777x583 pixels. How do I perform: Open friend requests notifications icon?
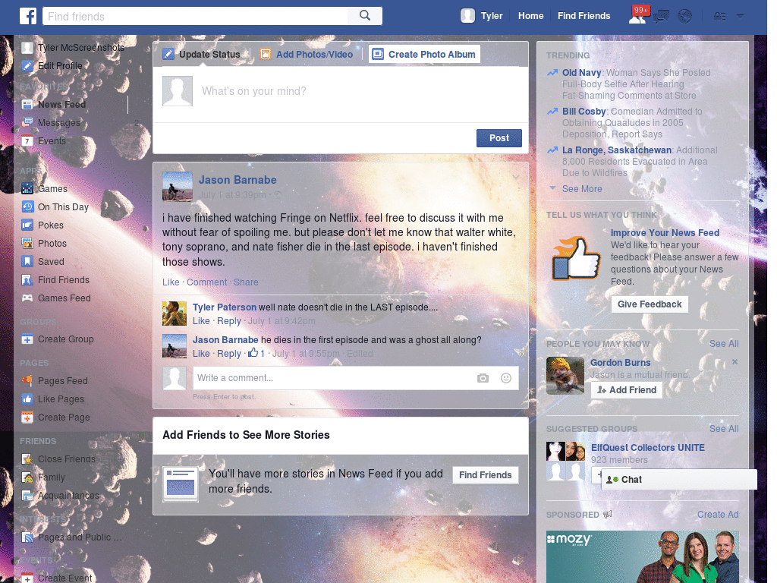(x=637, y=17)
